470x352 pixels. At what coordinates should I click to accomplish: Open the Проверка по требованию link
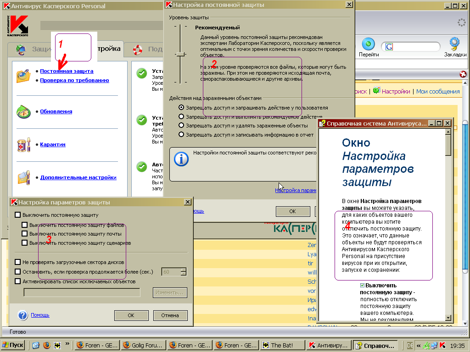tap(74, 80)
